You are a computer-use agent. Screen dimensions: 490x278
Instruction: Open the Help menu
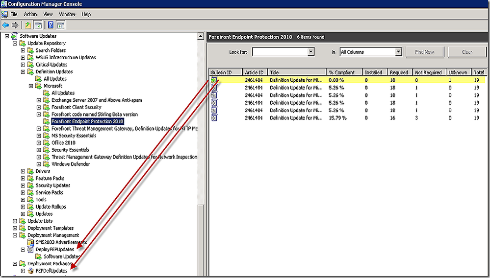86,14
